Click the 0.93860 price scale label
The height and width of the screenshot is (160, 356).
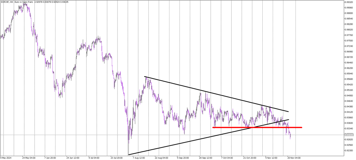pyautogui.click(x=349, y=118)
